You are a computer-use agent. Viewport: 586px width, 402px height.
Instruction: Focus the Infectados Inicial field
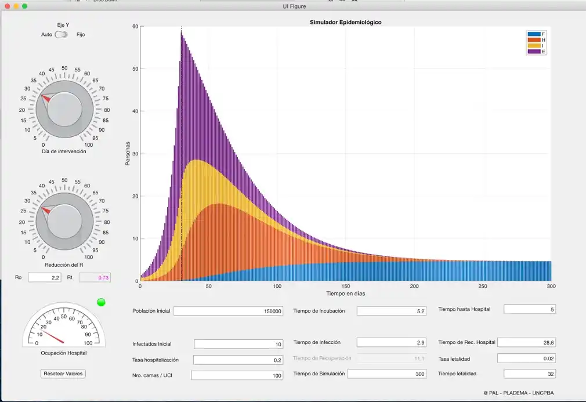coord(238,344)
